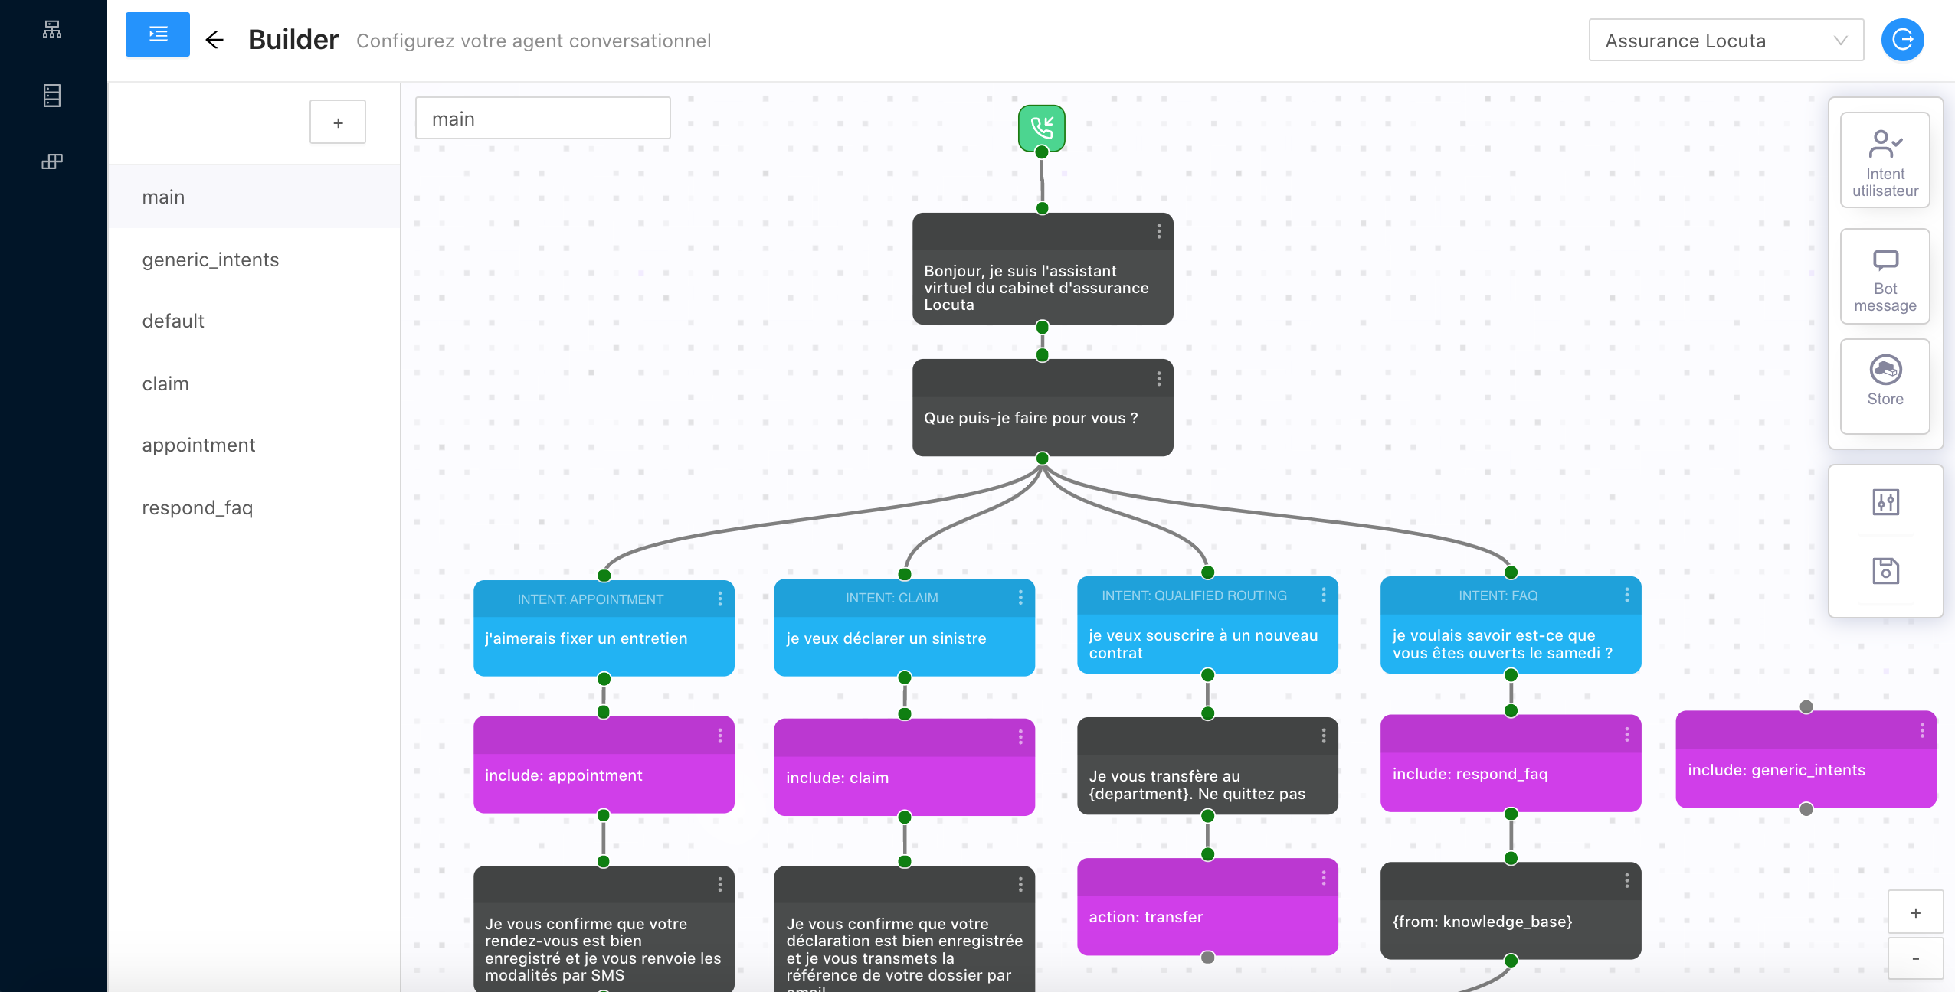Click the add new flow plus button

(x=338, y=122)
